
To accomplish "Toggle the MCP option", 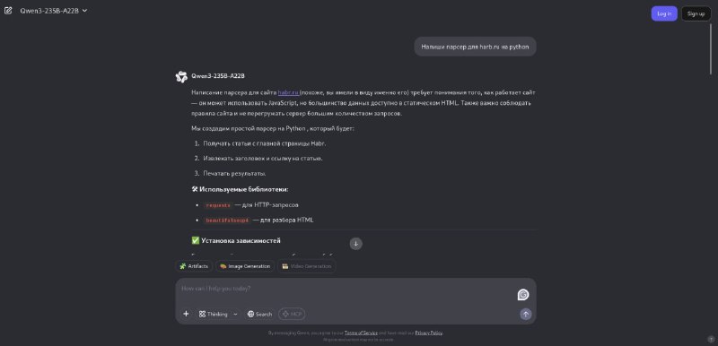I will (x=292, y=314).
